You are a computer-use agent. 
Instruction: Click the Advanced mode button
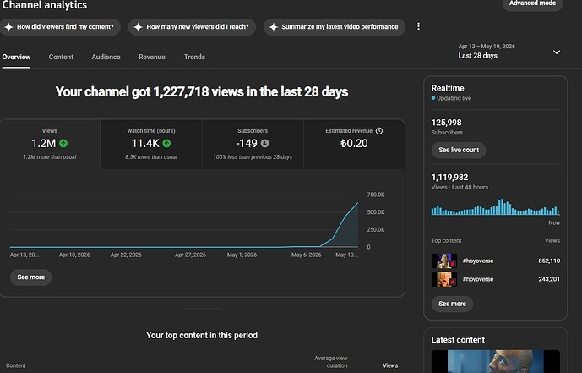tap(532, 3)
